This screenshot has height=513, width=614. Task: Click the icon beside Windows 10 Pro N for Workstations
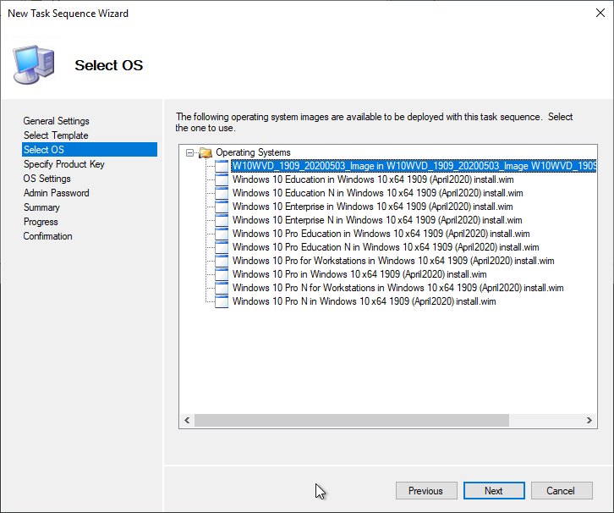(222, 288)
